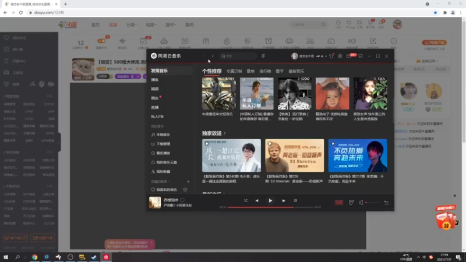Click the NetEase music search box
The height and width of the screenshot is (262, 466).
point(238,56)
